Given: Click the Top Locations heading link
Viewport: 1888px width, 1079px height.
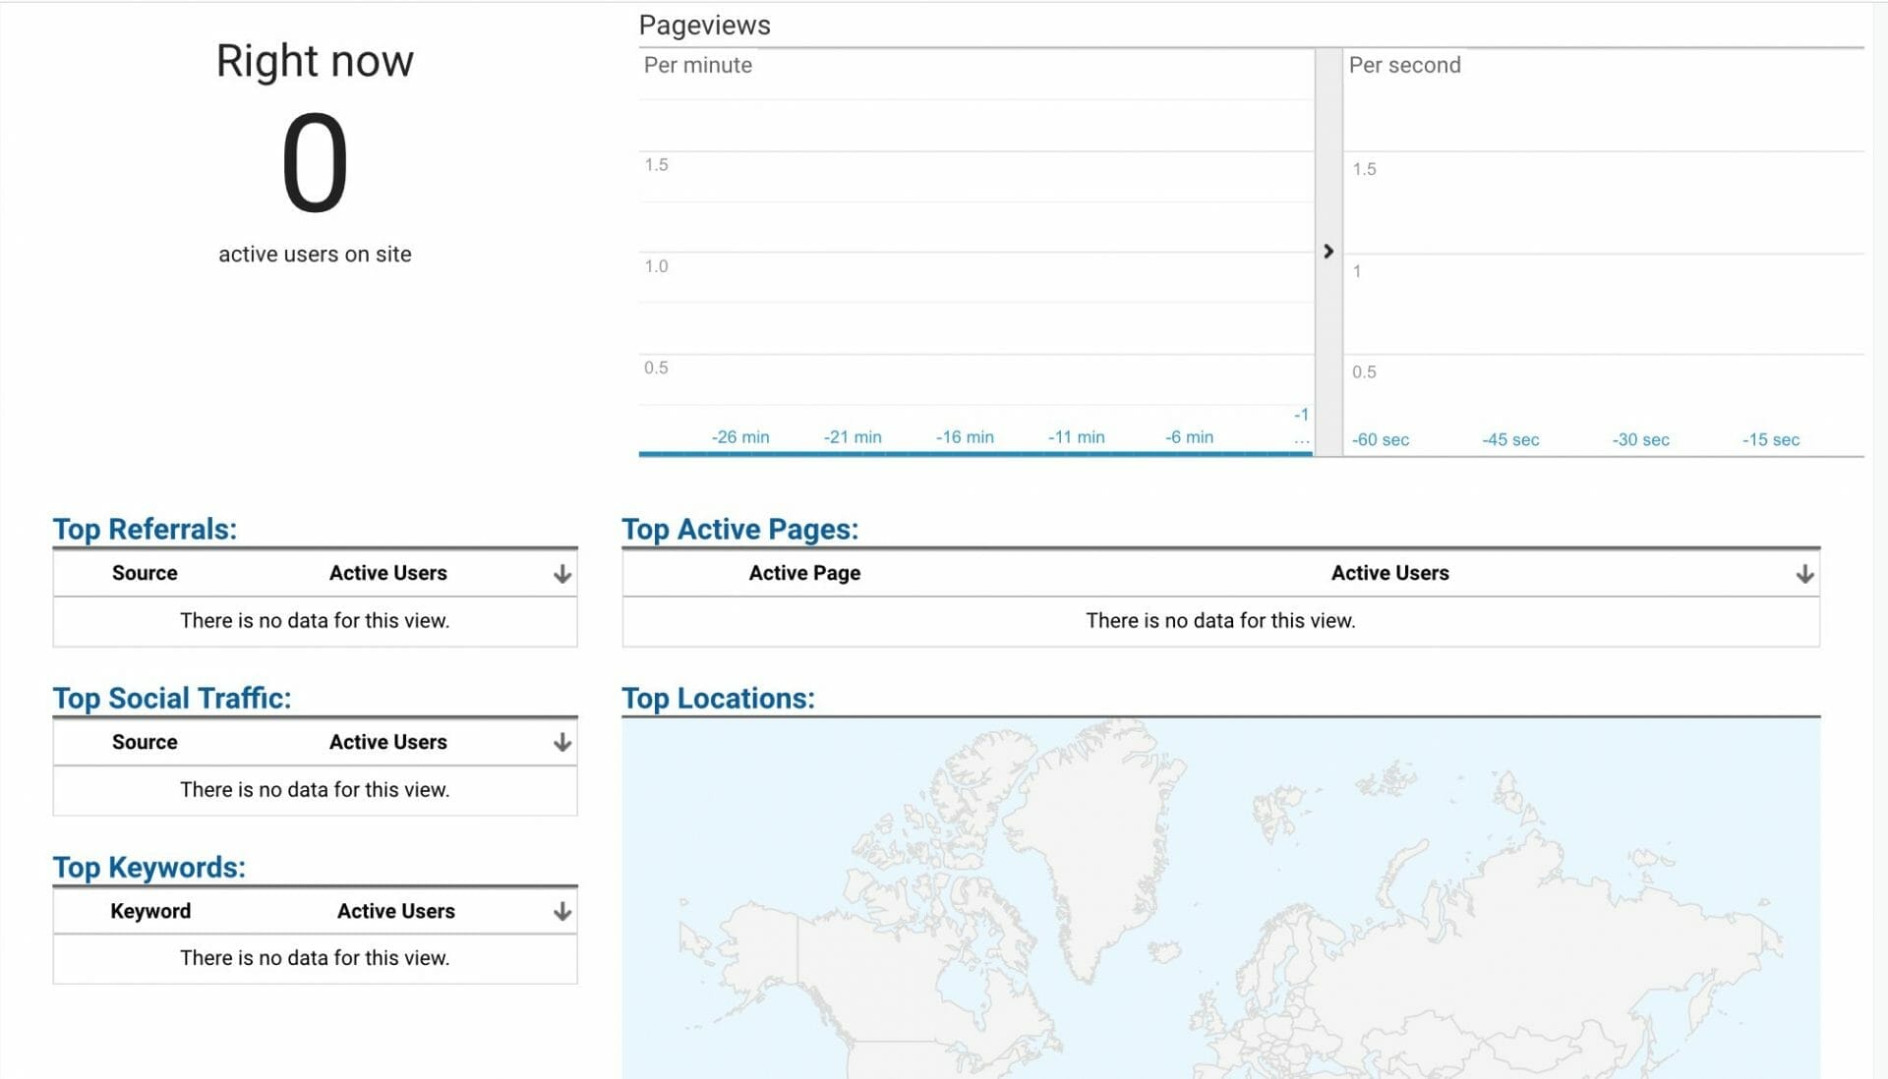Looking at the screenshot, I should 718,698.
